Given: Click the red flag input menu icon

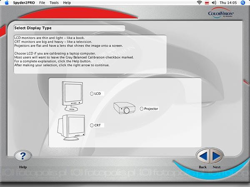Looking at the screenshot, I should pos(207,3).
